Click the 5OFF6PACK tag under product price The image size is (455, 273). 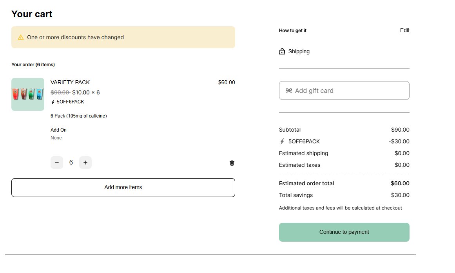coord(71,102)
